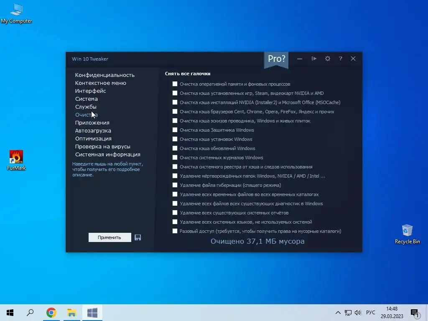The height and width of the screenshot is (321, 428).
Task: Check 'Очистка кэша установок Windows'
Action: coord(175,139)
